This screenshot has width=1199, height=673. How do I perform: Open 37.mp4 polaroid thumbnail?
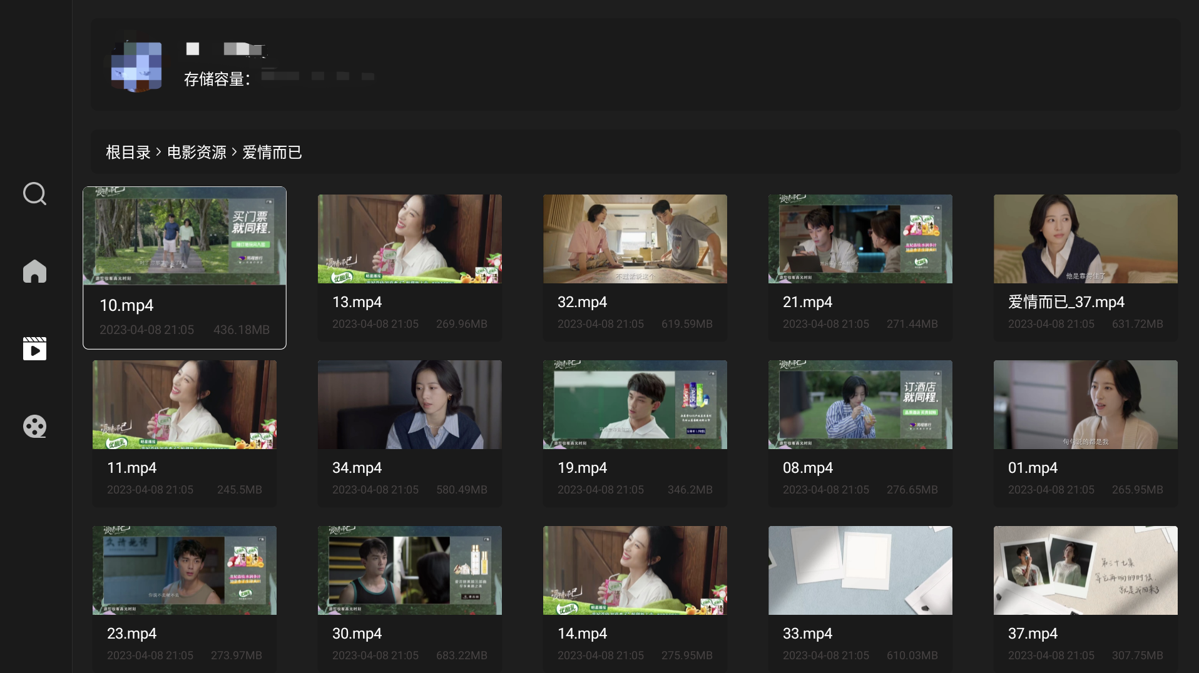point(1086,570)
